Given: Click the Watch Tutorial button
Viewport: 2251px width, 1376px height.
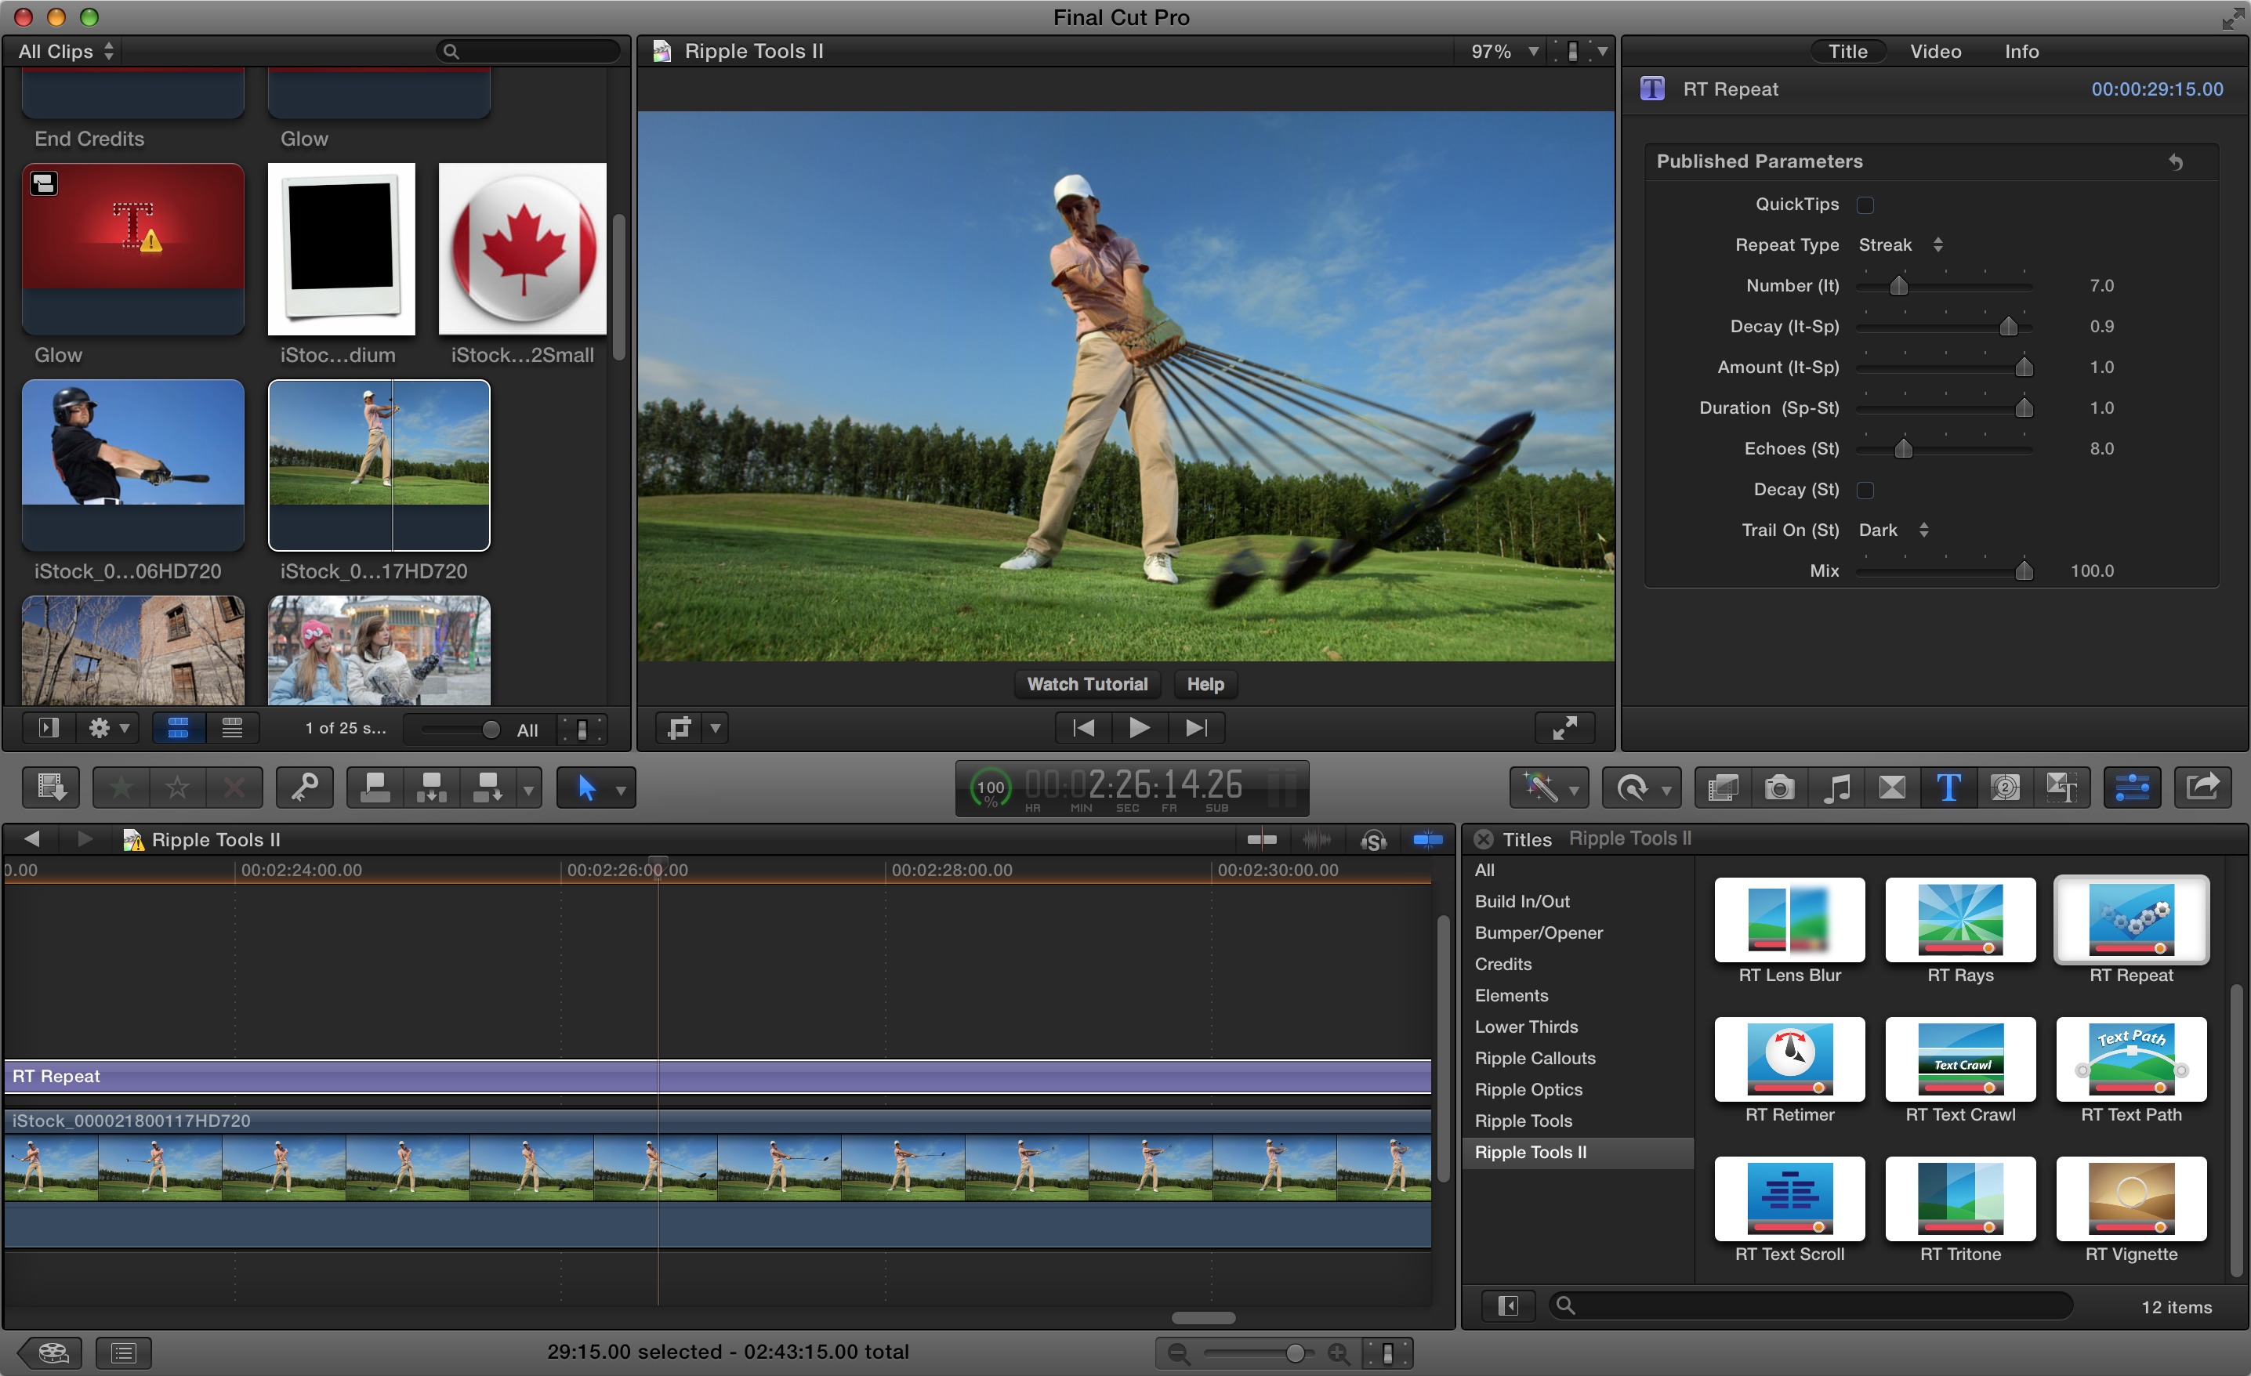Looking at the screenshot, I should [1087, 683].
